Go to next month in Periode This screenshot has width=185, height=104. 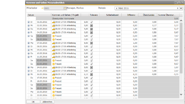178,8
